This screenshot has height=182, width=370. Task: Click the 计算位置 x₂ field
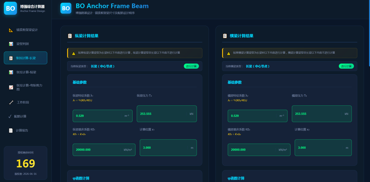coord(323,147)
